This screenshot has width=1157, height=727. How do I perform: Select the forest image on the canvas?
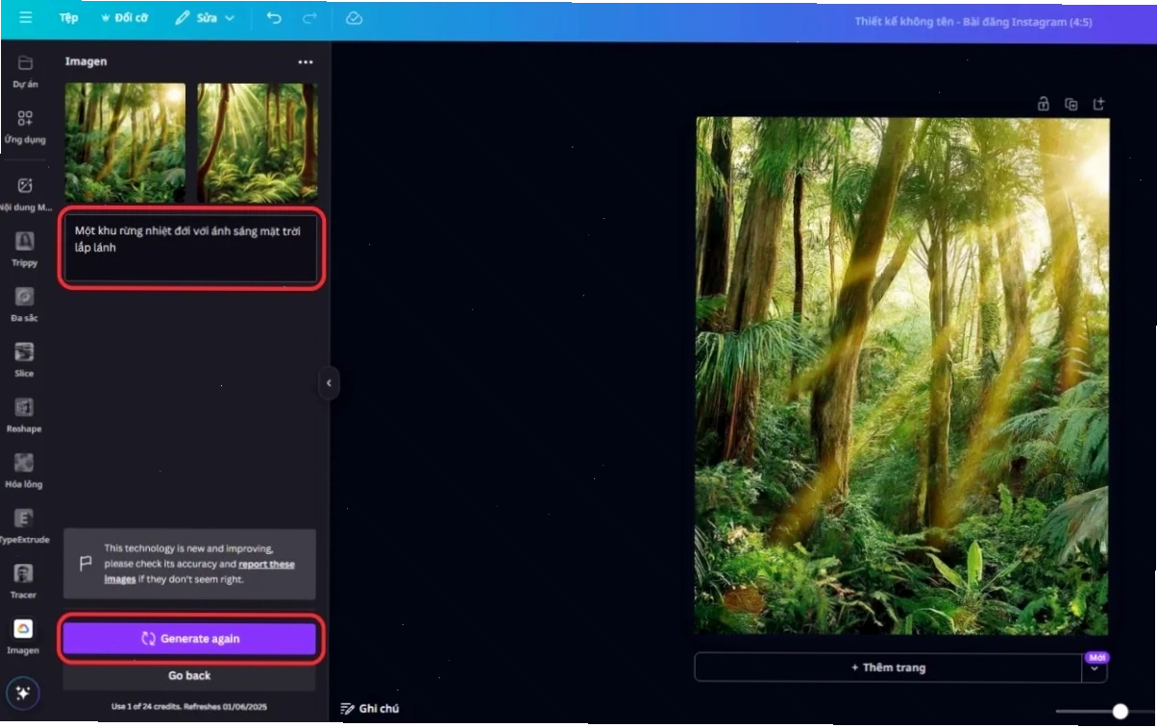(902, 376)
